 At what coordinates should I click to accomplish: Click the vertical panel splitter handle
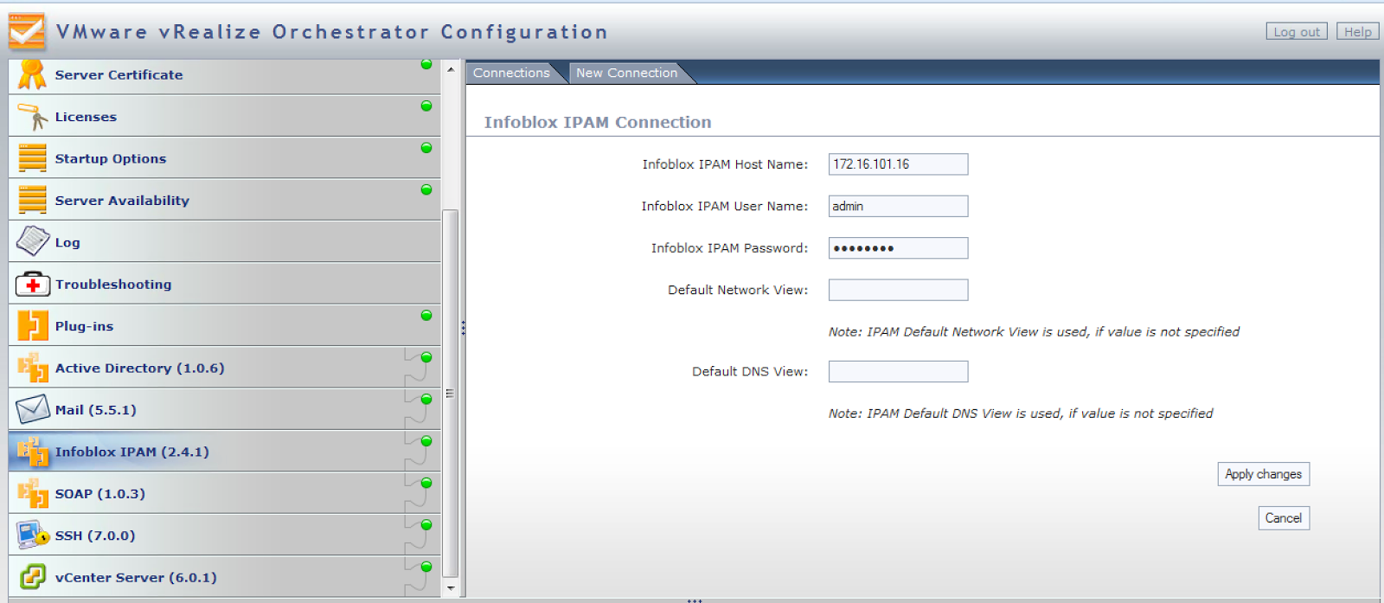pos(463,328)
